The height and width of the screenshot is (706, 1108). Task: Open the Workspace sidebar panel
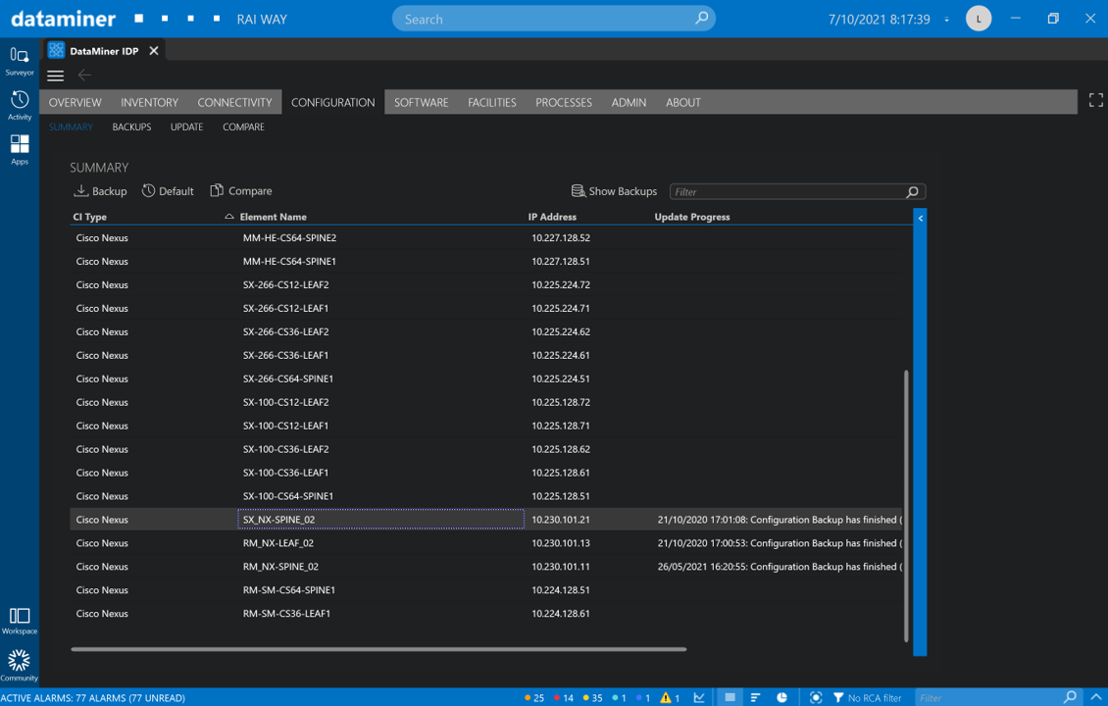pos(19,621)
